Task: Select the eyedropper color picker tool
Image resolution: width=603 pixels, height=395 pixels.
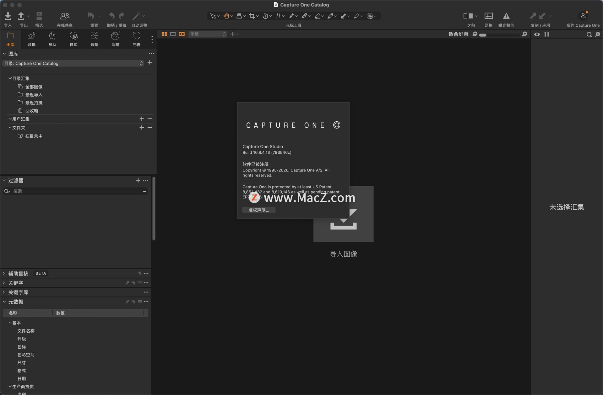Action: pyautogui.click(x=330, y=16)
